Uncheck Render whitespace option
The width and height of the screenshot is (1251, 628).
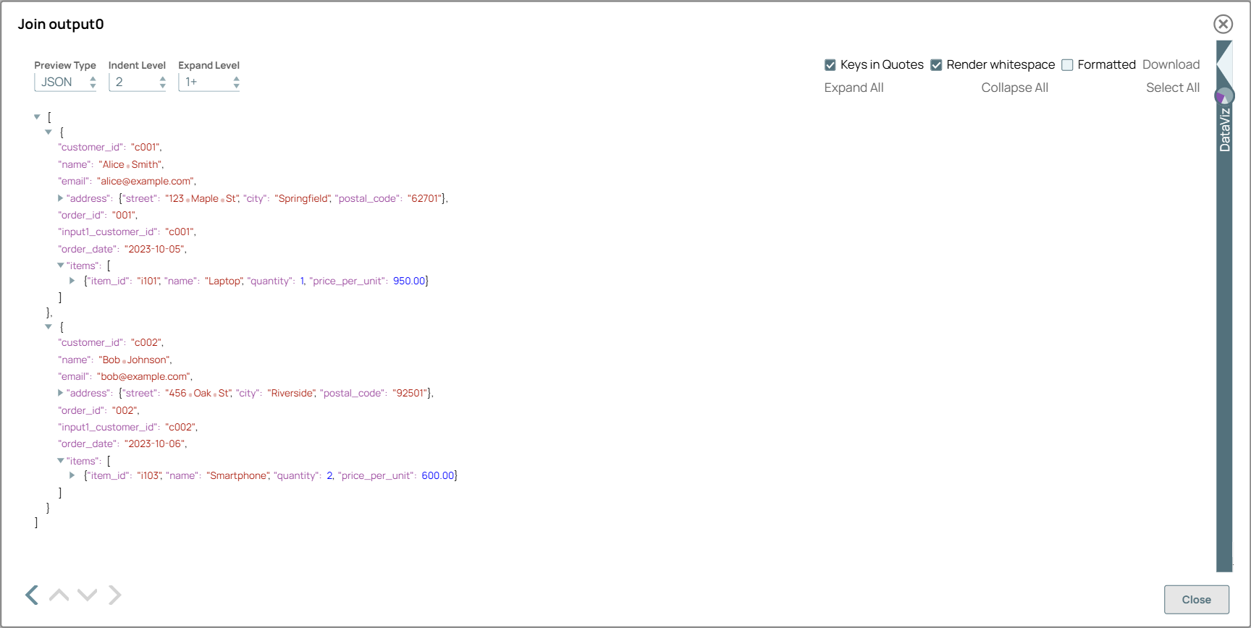(x=936, y=65)
